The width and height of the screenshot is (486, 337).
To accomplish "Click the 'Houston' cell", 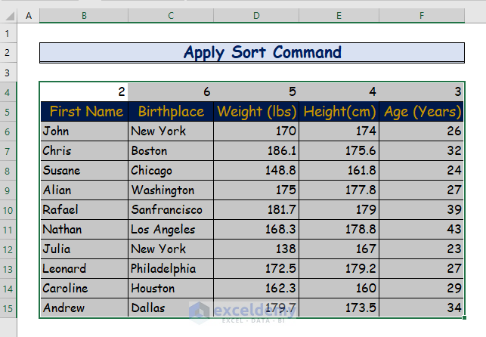I will (171, 289).
